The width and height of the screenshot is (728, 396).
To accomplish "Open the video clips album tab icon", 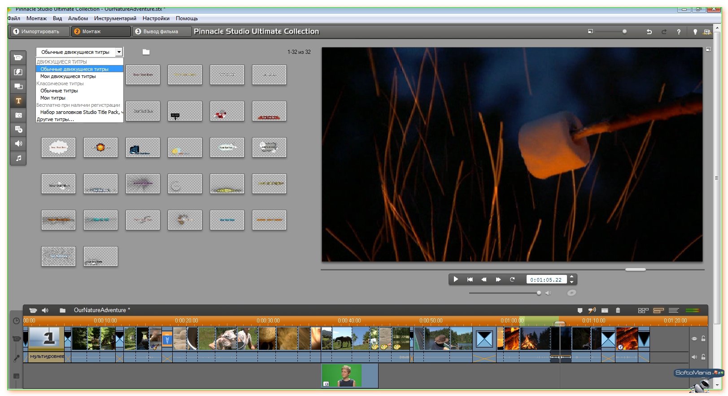I will coord(18,58).
